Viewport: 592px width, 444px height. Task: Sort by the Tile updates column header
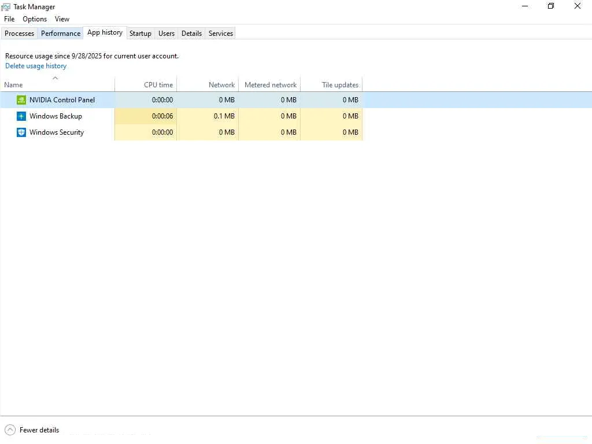(x=331, y=84)
